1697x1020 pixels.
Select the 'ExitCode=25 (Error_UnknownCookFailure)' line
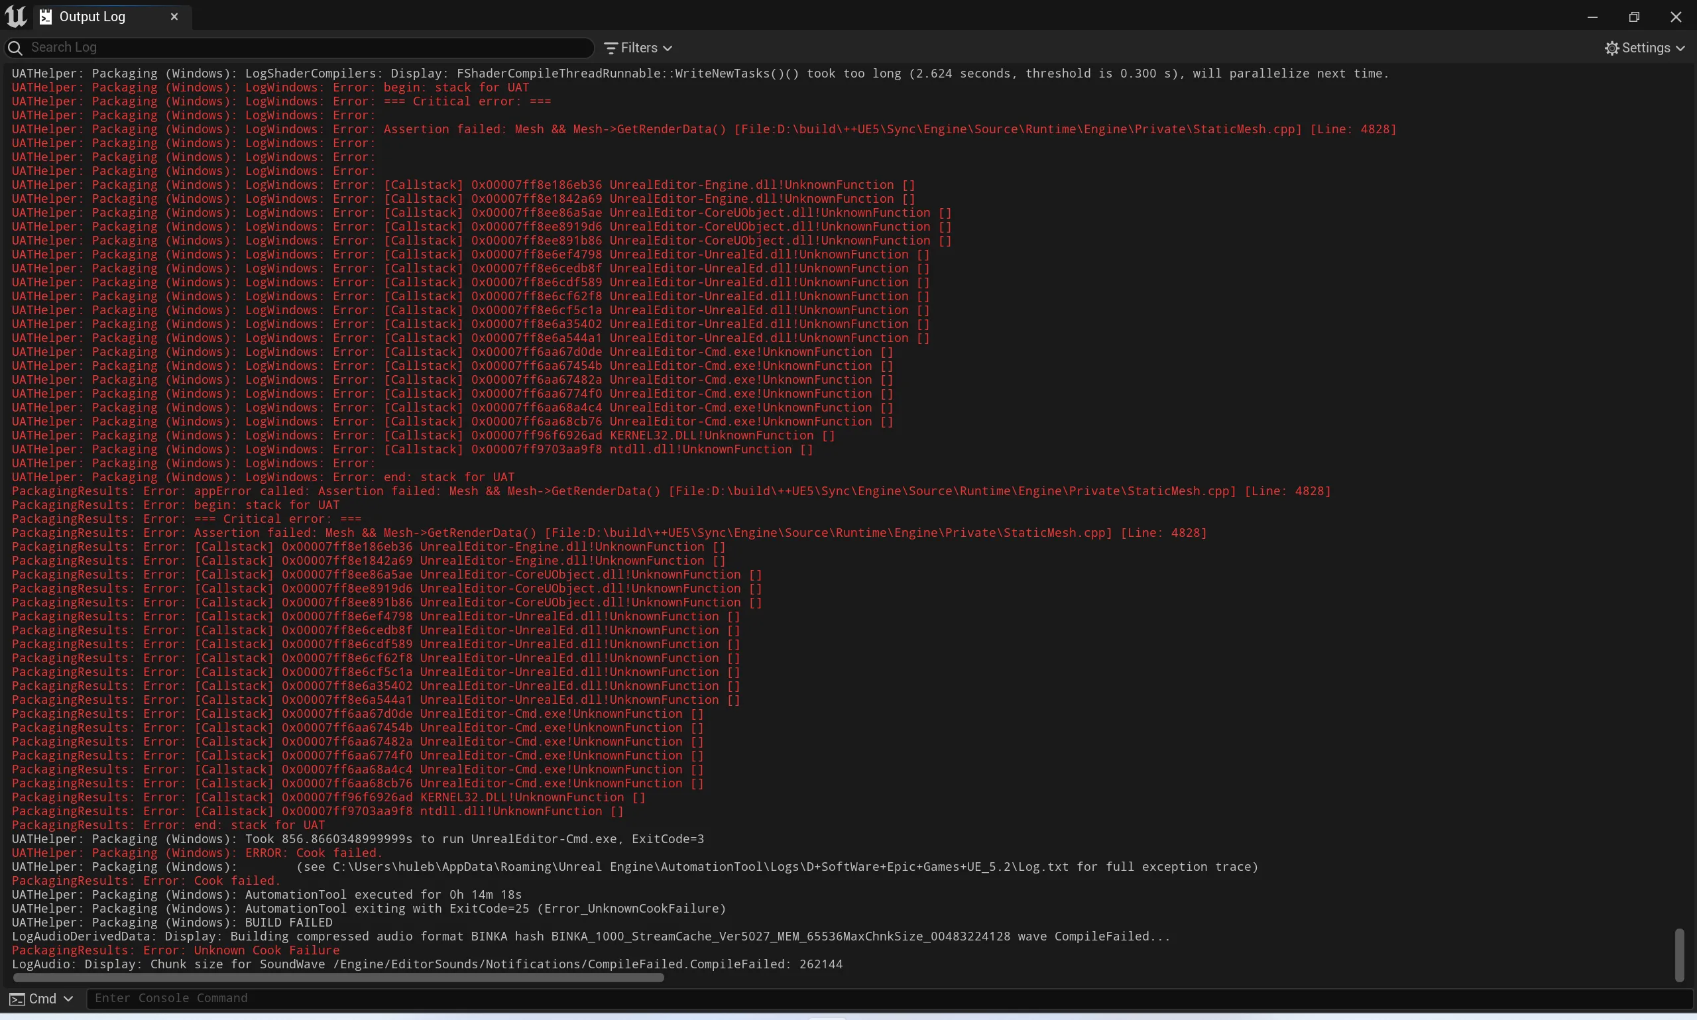pyautogui.click(x=369, y=909)
